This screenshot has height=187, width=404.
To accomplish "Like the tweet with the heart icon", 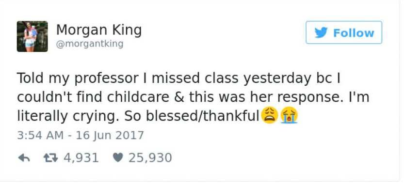I will 117,157.
